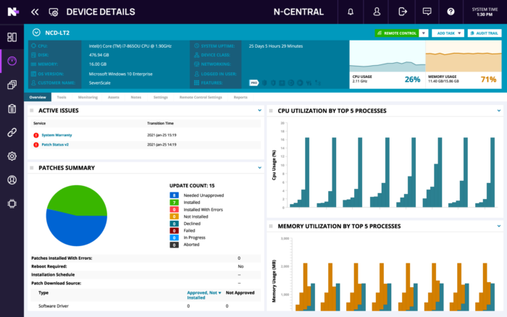This screenshot has height=317, width=507.
Task: Open the dashboard views sidebar icon
Action: tap(12, 37)
